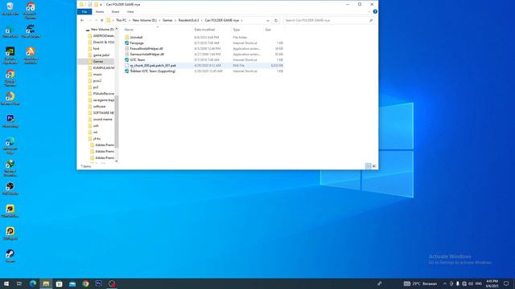Open the View ribbon tab

tap(130, 12)
